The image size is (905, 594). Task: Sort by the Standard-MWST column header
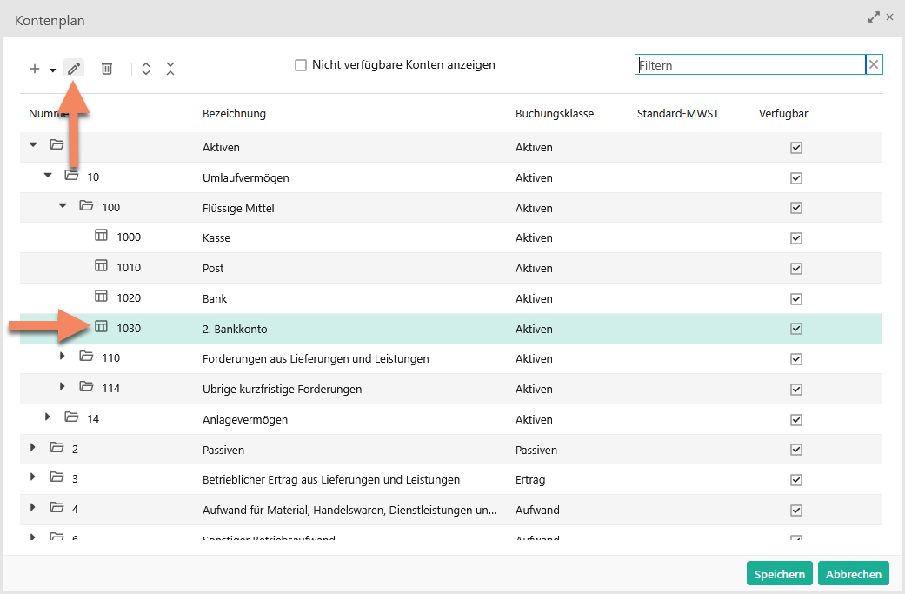[677, 114]
